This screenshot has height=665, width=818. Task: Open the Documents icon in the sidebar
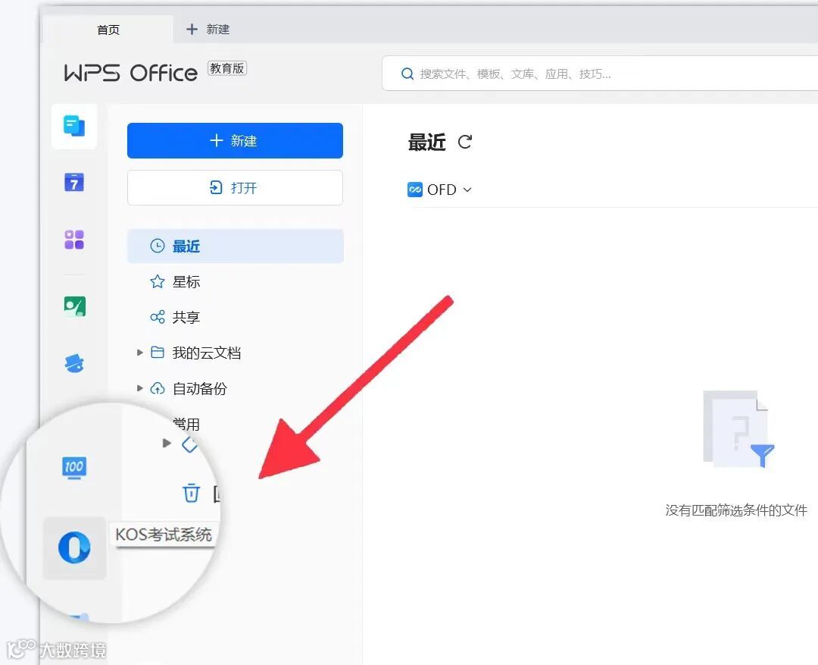click(x=74, y=126)
